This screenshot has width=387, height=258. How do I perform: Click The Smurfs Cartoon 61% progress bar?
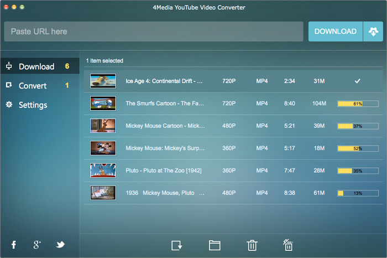(357, 104)
